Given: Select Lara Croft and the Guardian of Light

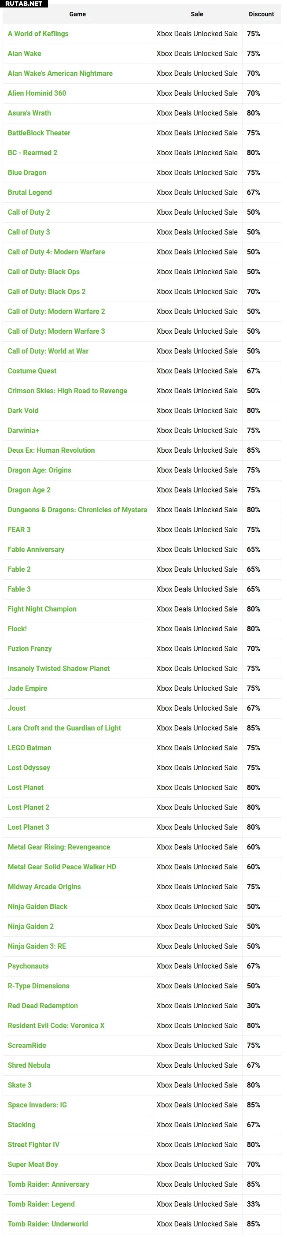Looking at the screenshot, I should pyautogui.click(x=64, y=728).
